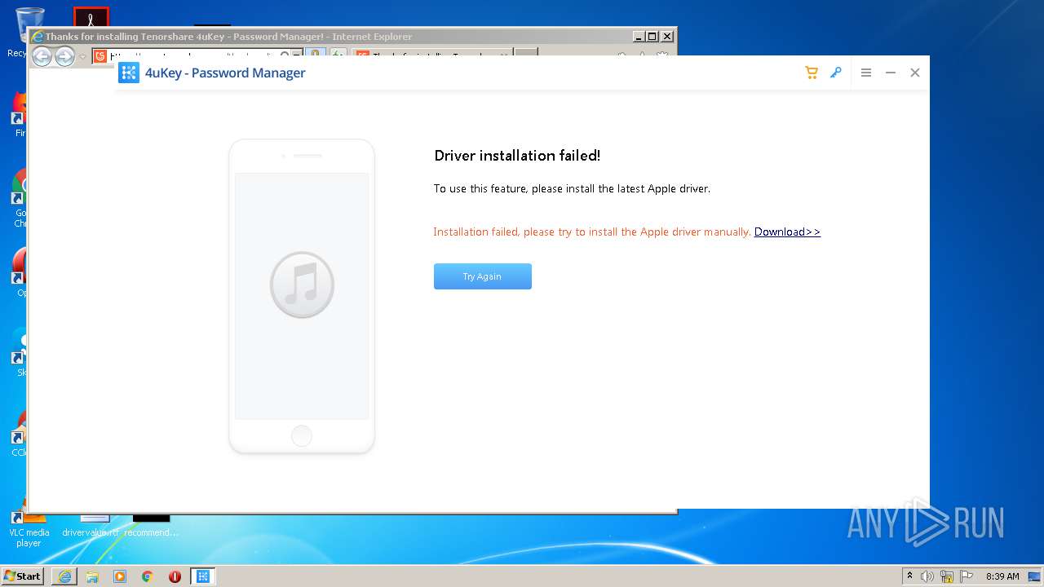1044x587 pixels.
Task: Click the 4uKey app logo icon
Action: coord(129,73)
